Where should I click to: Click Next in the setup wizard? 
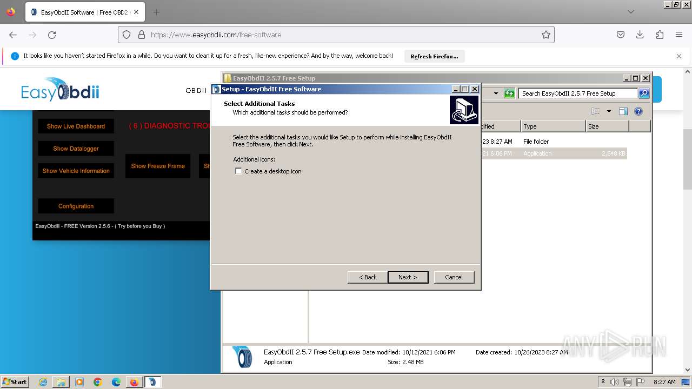pos(408,277)
